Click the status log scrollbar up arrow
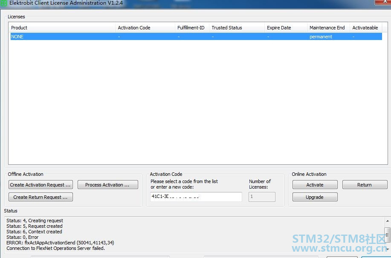Image resolution: width=391 pixels, height=258 pixels. (x=388, y=221)
